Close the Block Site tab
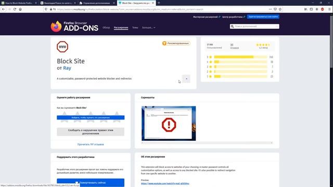 tap(153, 3)
